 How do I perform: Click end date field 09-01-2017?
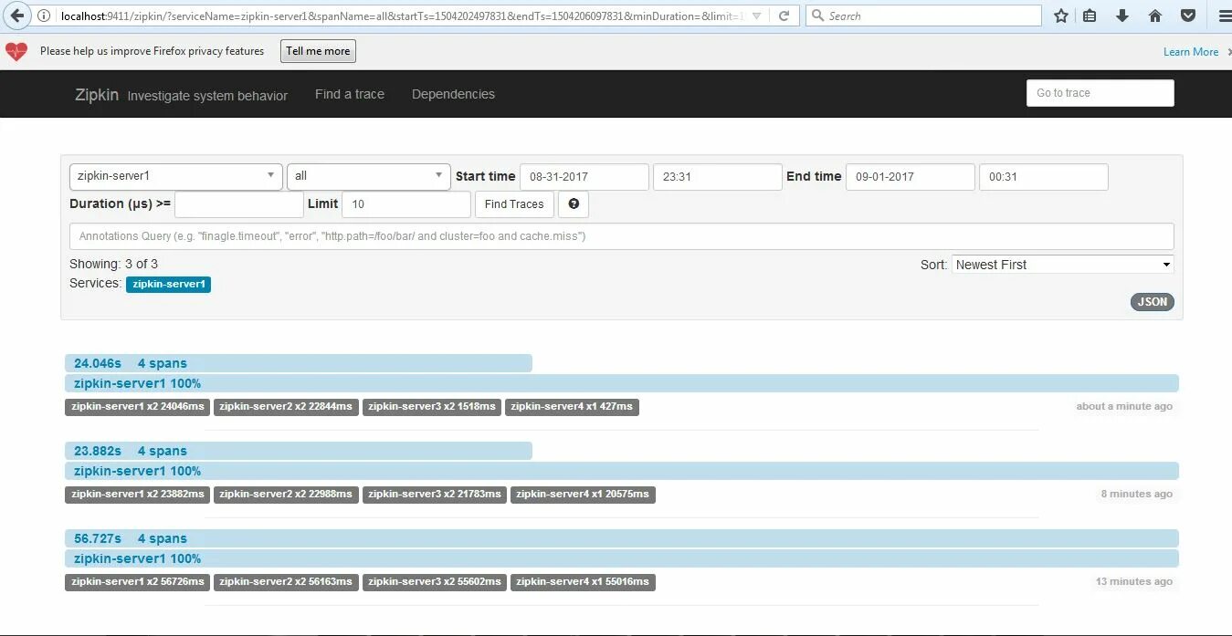[911, 177]
